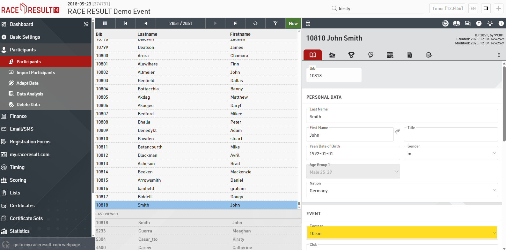Open the medal results tab icon
506x250 pixels.
[351, 55]
